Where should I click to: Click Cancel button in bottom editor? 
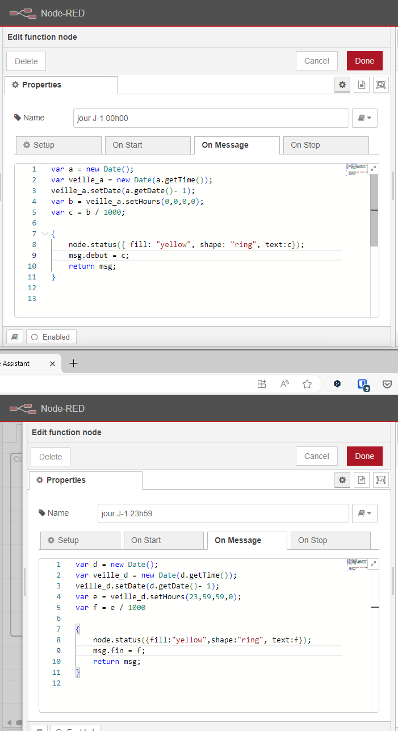(317, 457)
